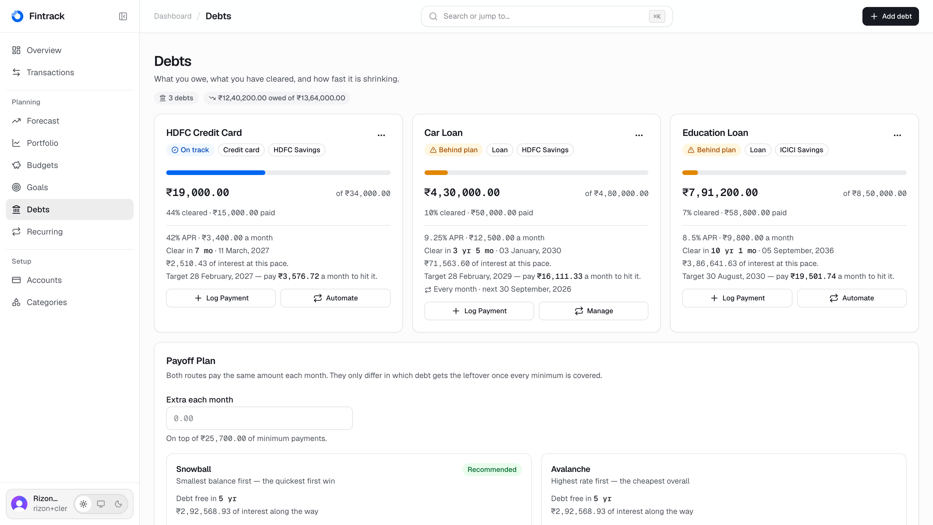Image resolution: width=933 pixels, height=525 pixels.
Task: Click Car Loan progress bar
Action: click(x=536, y=173)
